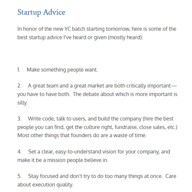Click the sentence about waste of time
Image resolution: width=192 pixels, height=192 pixels.
(x=82, y=135)
